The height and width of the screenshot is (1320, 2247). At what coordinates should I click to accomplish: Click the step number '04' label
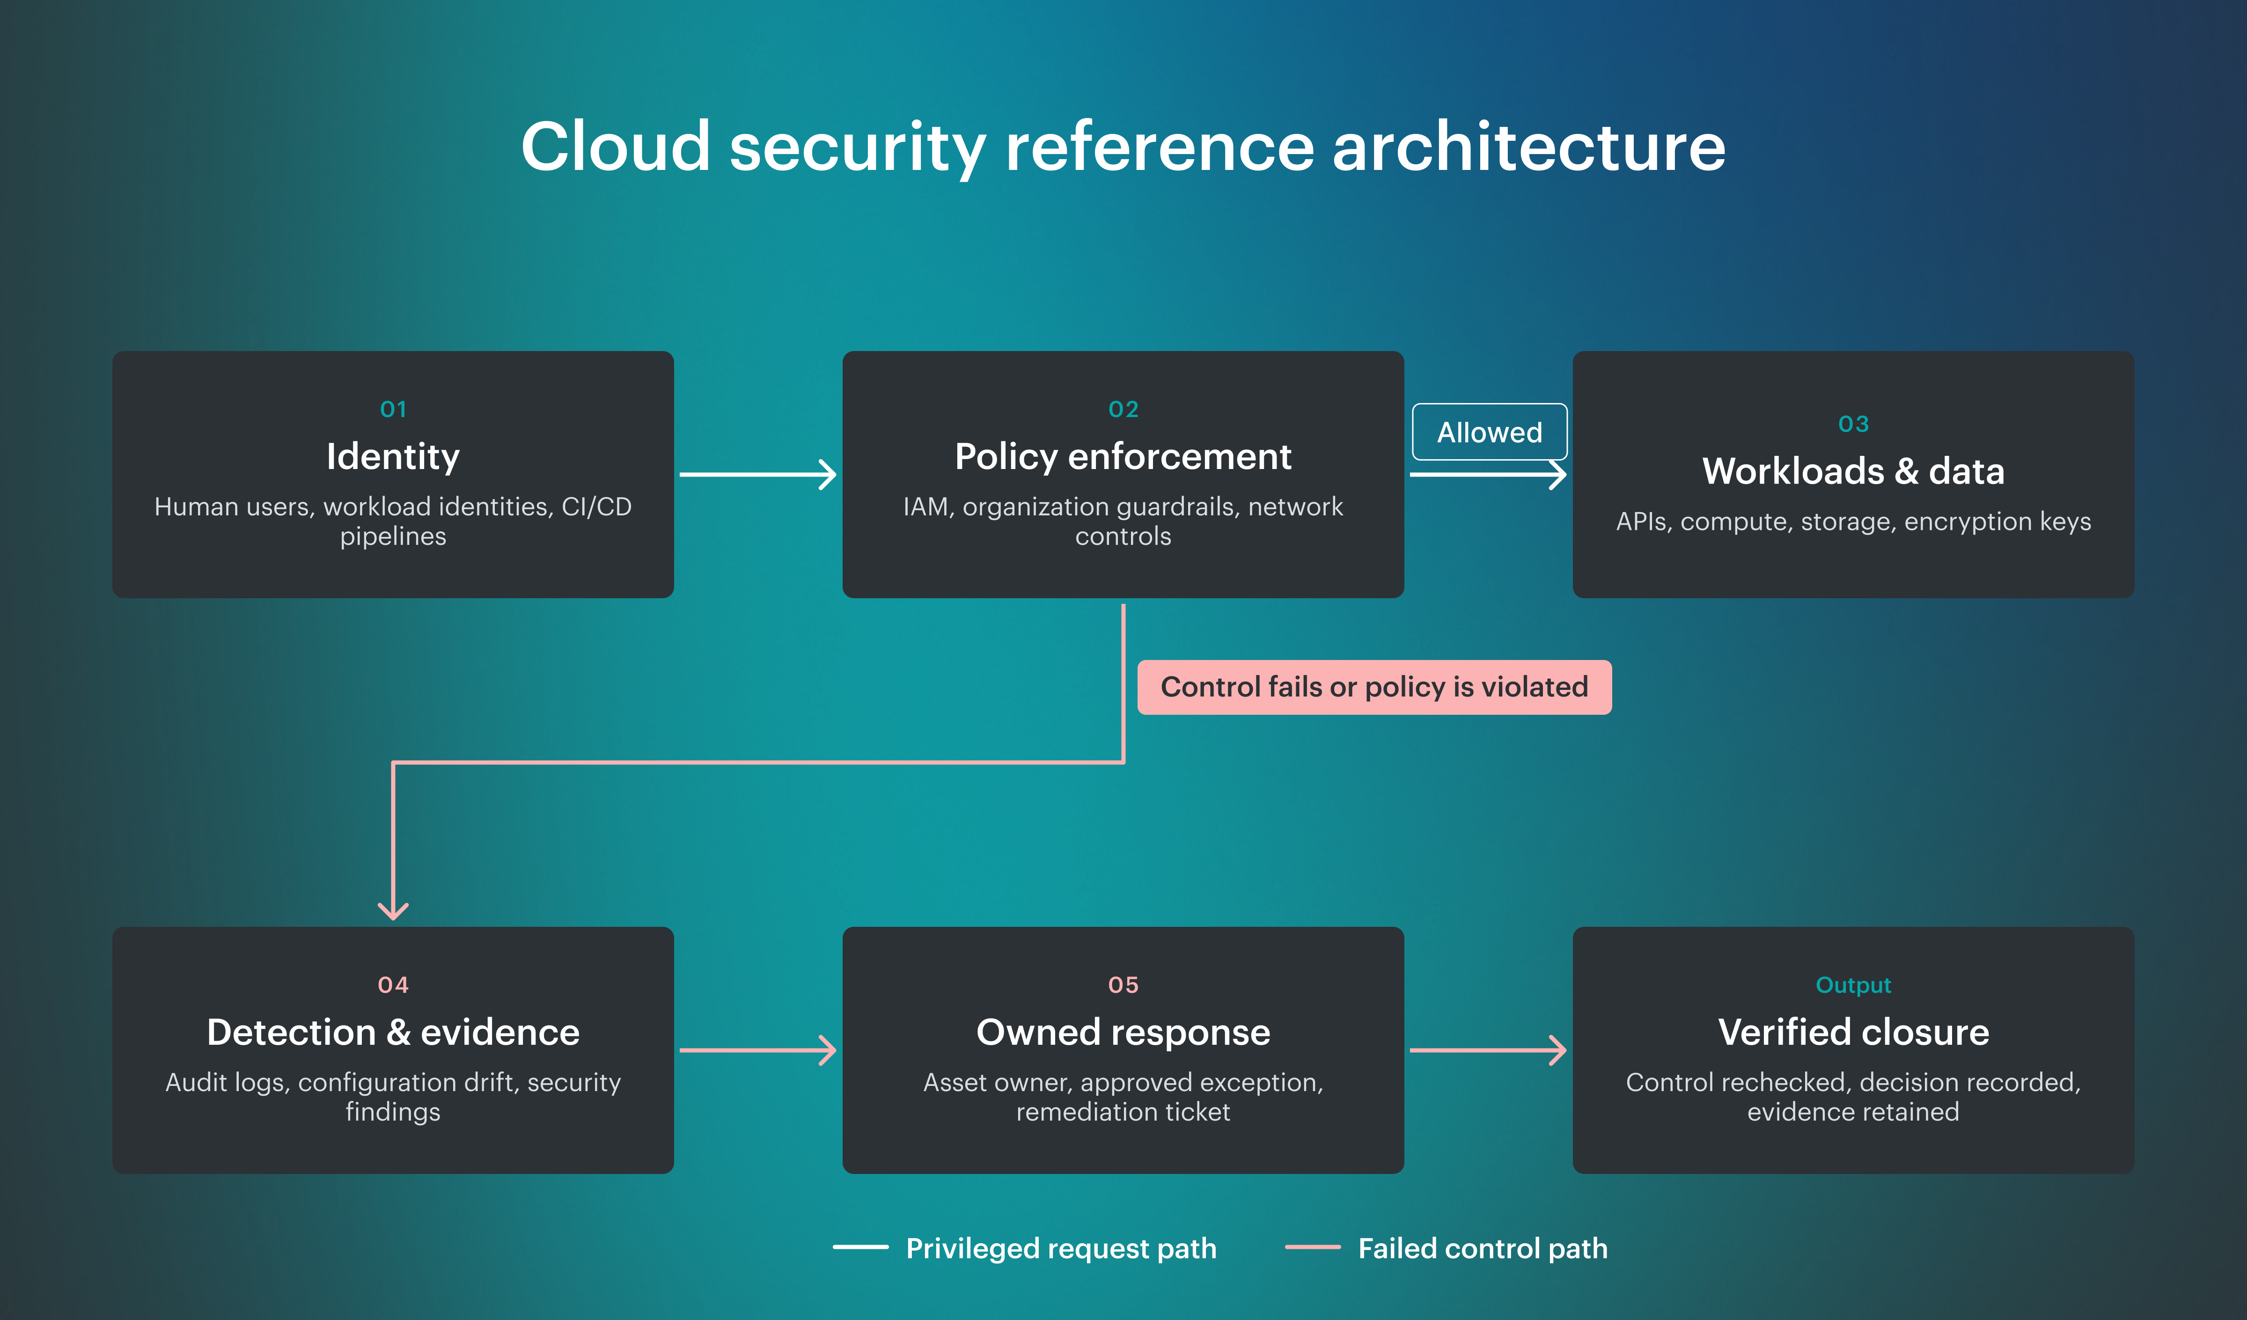pos(393,985)
